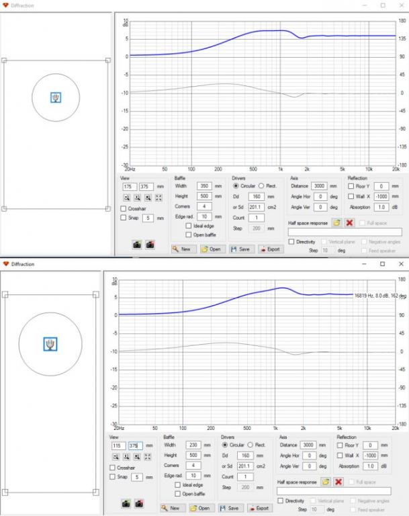
Task: Toggle the Snap checkbox in the upper window
Action: pyautogui.click(x=124, y=218)
